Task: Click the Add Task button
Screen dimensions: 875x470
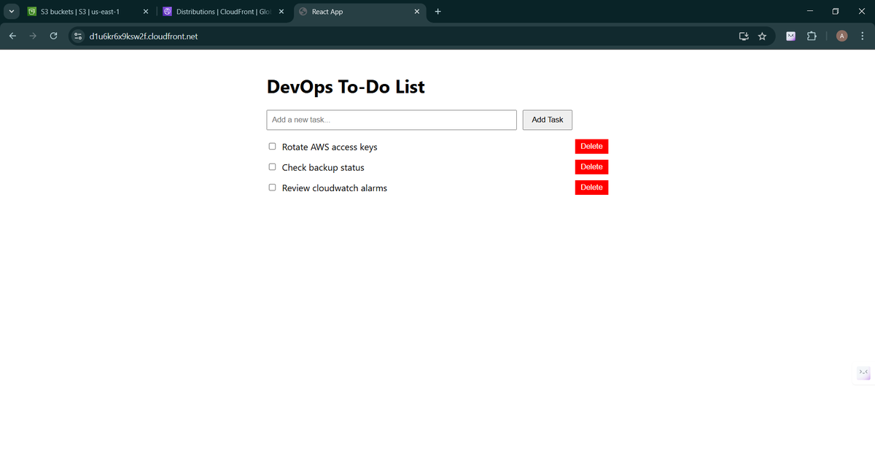Action: pos(548,120)
